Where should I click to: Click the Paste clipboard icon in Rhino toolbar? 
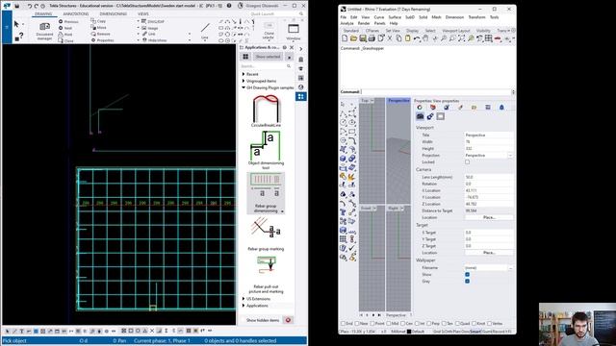(408, 38)
